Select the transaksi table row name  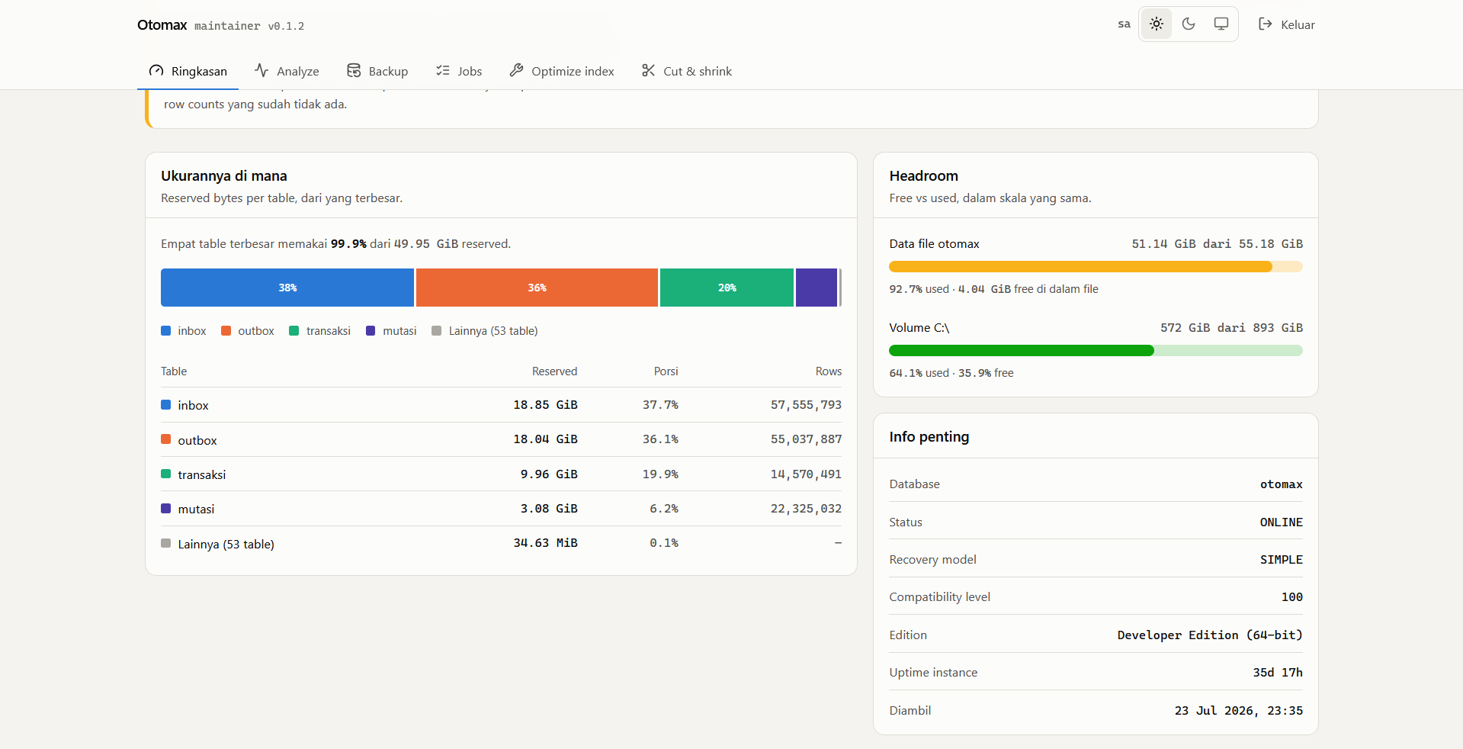click(202, 475)
